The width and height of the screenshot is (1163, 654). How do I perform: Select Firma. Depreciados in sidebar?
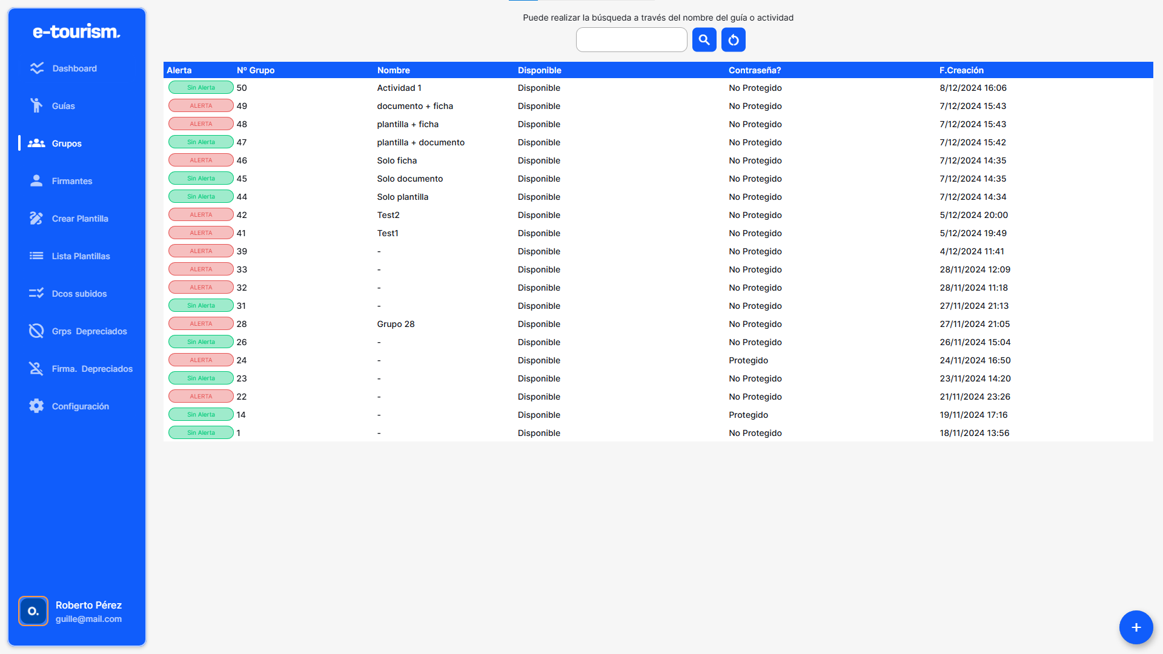pos(92,369)
